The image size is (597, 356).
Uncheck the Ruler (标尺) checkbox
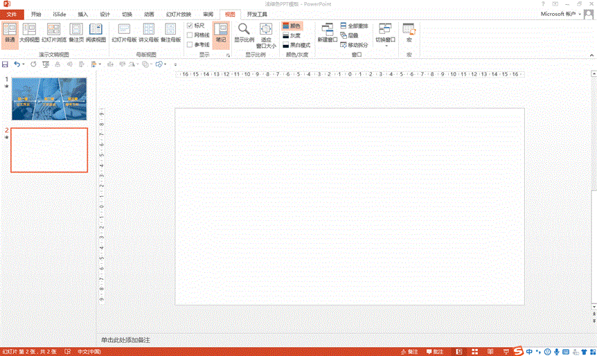tap(190, 26)
